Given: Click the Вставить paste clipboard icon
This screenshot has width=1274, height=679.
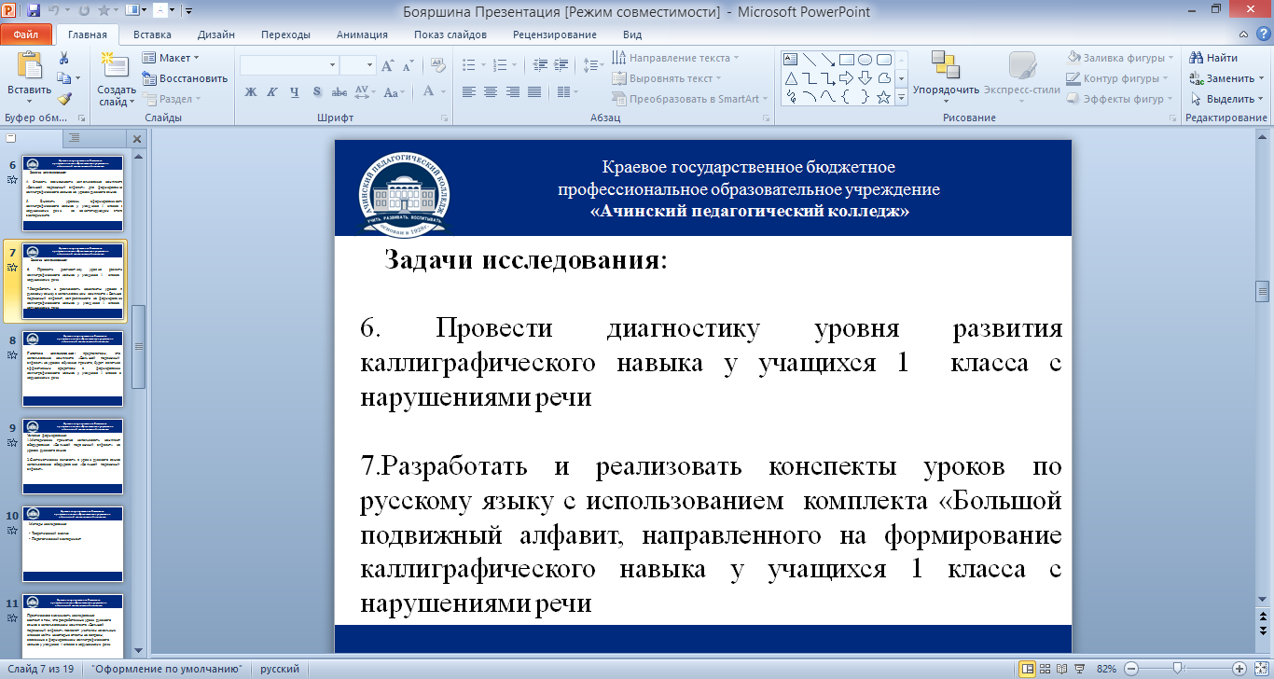Looking at the screenshot, I should (29, 65).
